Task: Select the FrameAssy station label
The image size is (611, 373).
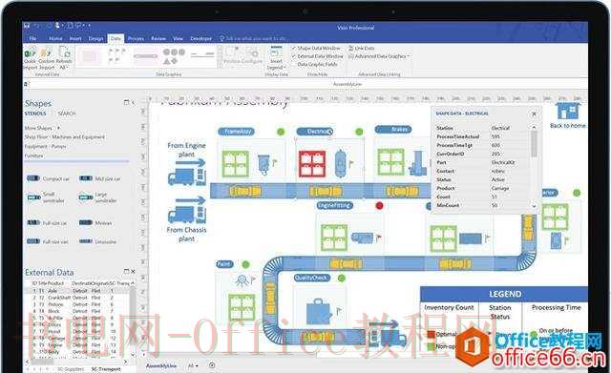Action: pyautogui.click(x=237, y=132)
